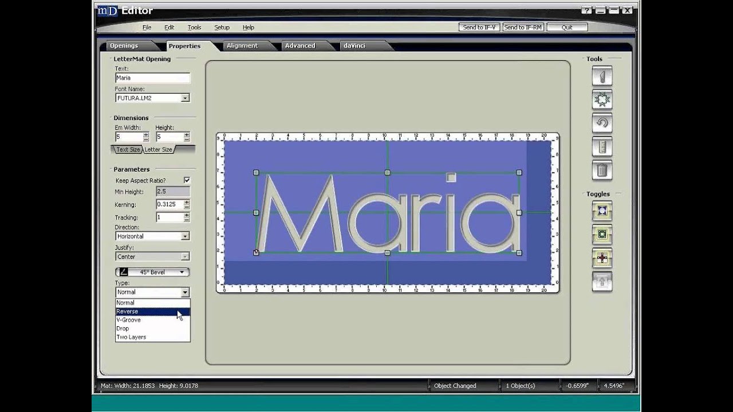This screenshot has height=412, width=733.
Task: Open the 45° Bevel dropdown
Action: 152,272
